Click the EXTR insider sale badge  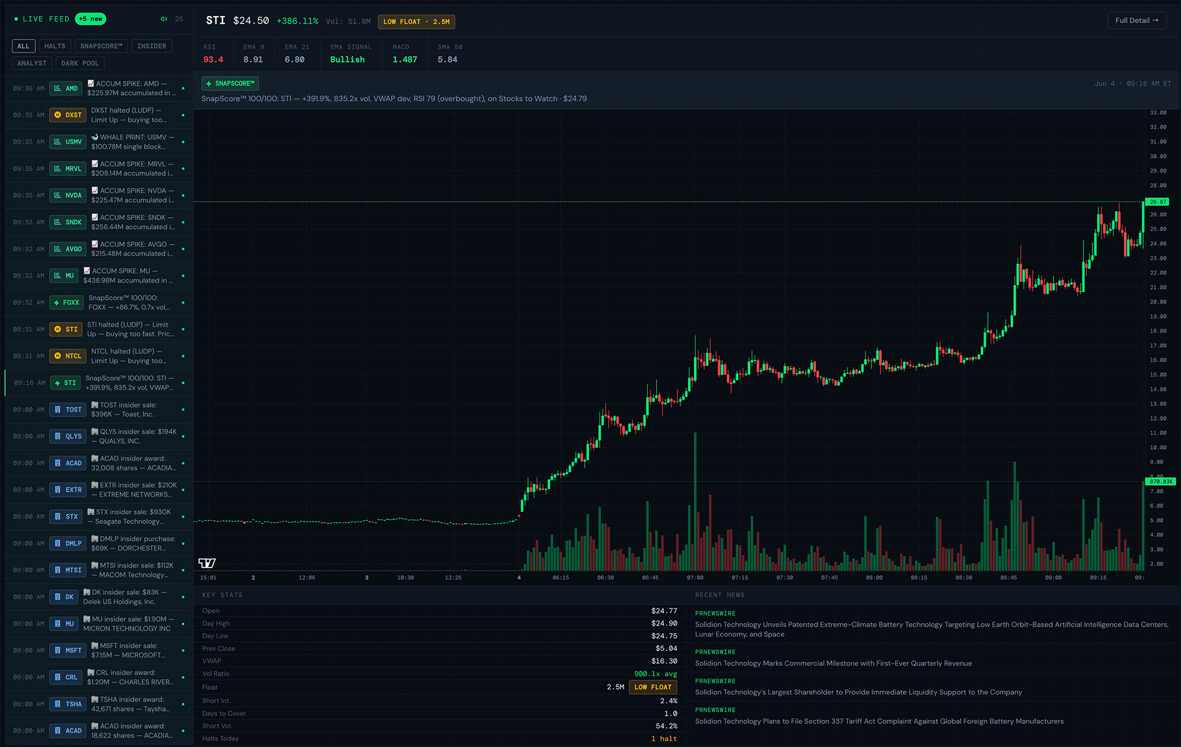point(68,490)
